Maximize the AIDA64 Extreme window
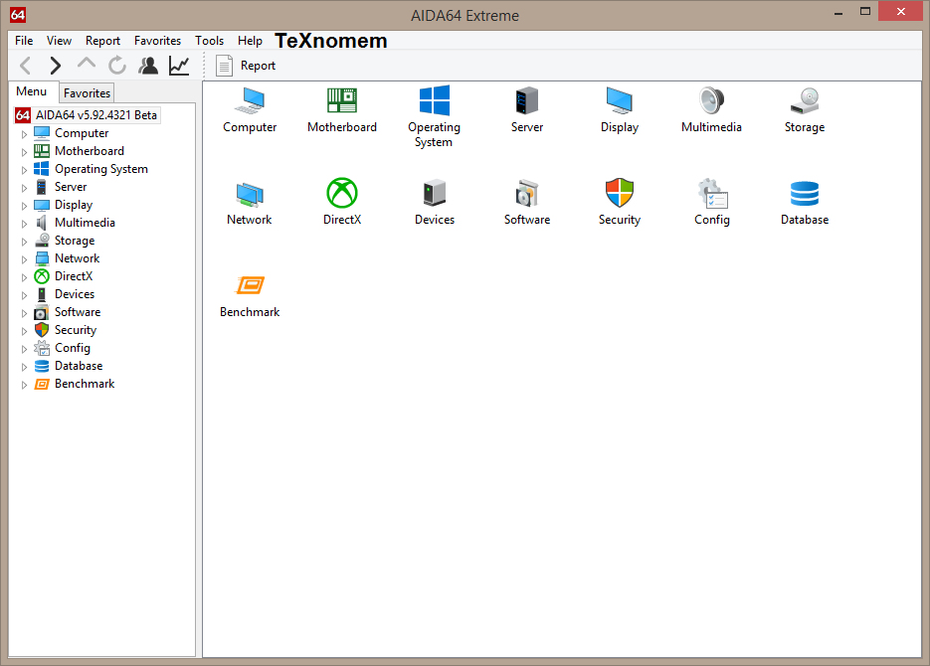 click(x=865, y=11)
